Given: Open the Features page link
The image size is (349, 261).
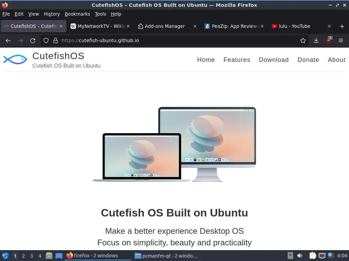Looking at the screenshot, I should 237,60.
